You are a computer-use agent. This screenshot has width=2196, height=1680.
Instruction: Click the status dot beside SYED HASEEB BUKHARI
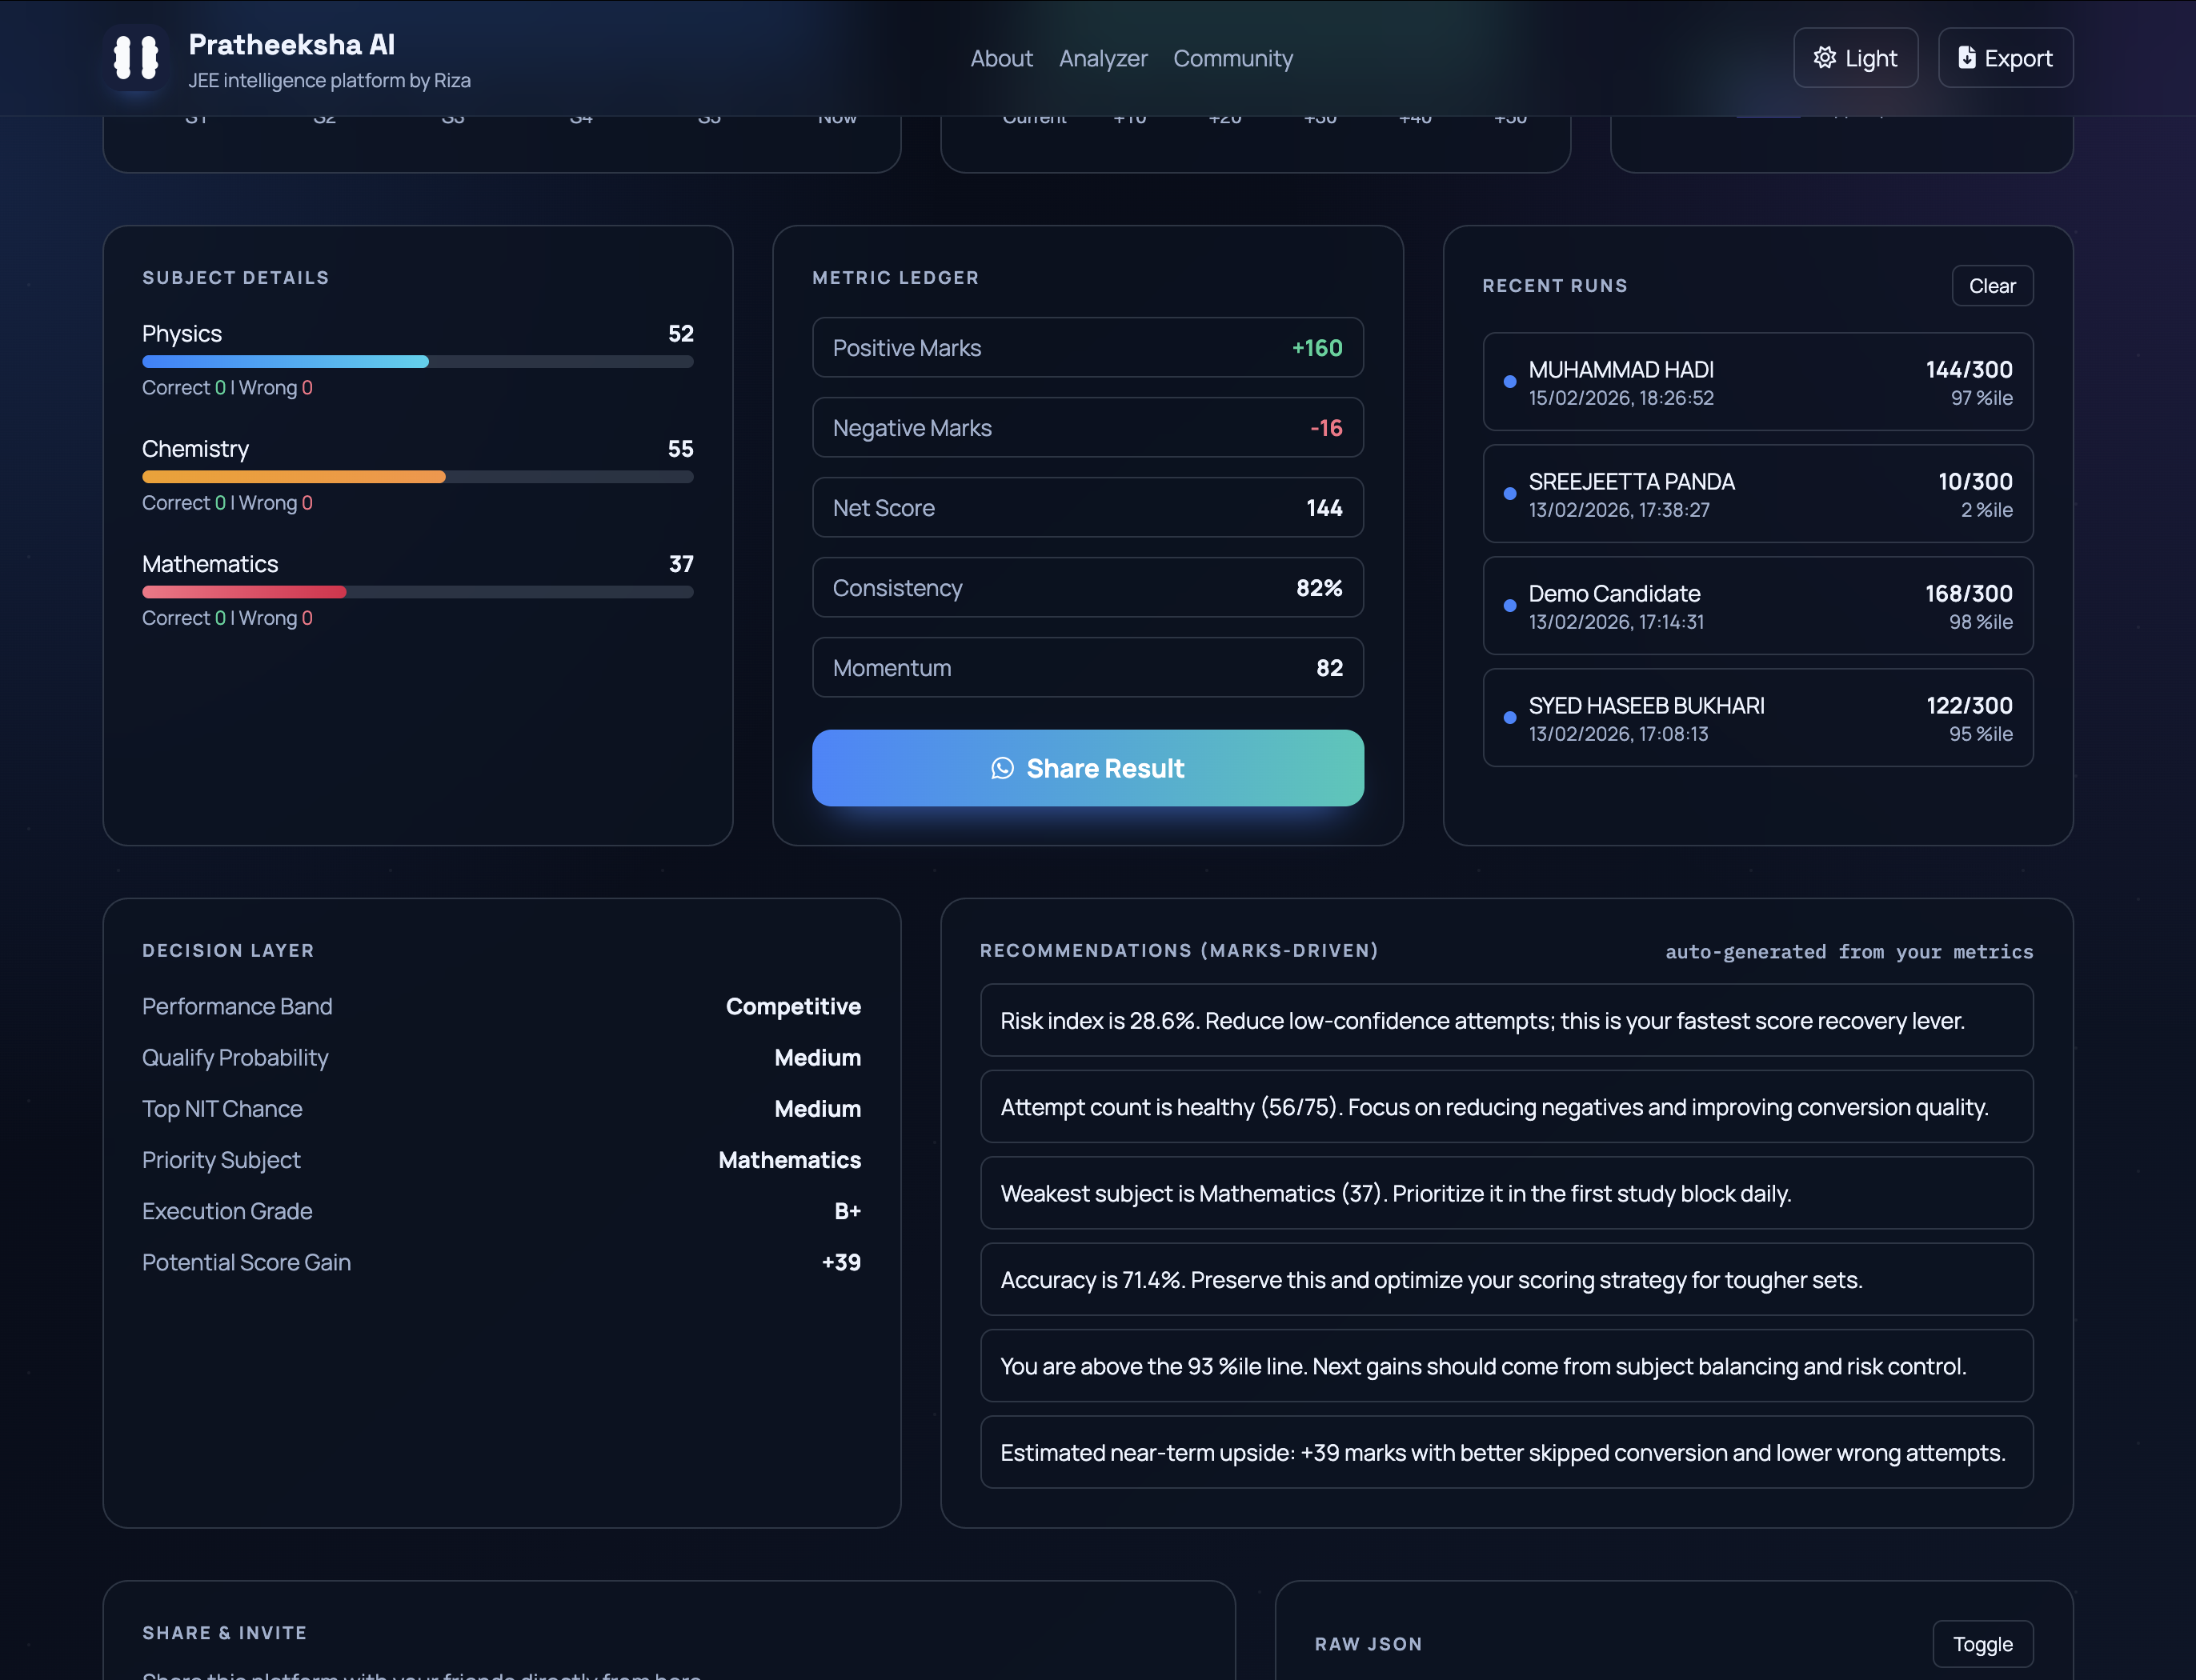tap(1509, 717)
